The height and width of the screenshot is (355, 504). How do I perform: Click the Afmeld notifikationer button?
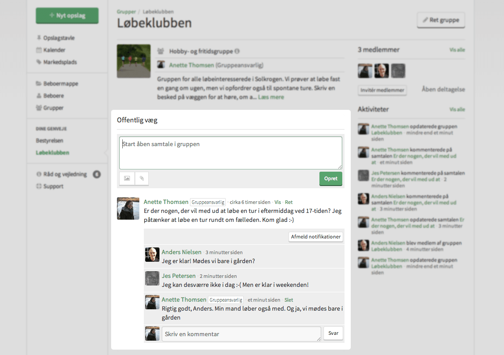click(316, 237)
